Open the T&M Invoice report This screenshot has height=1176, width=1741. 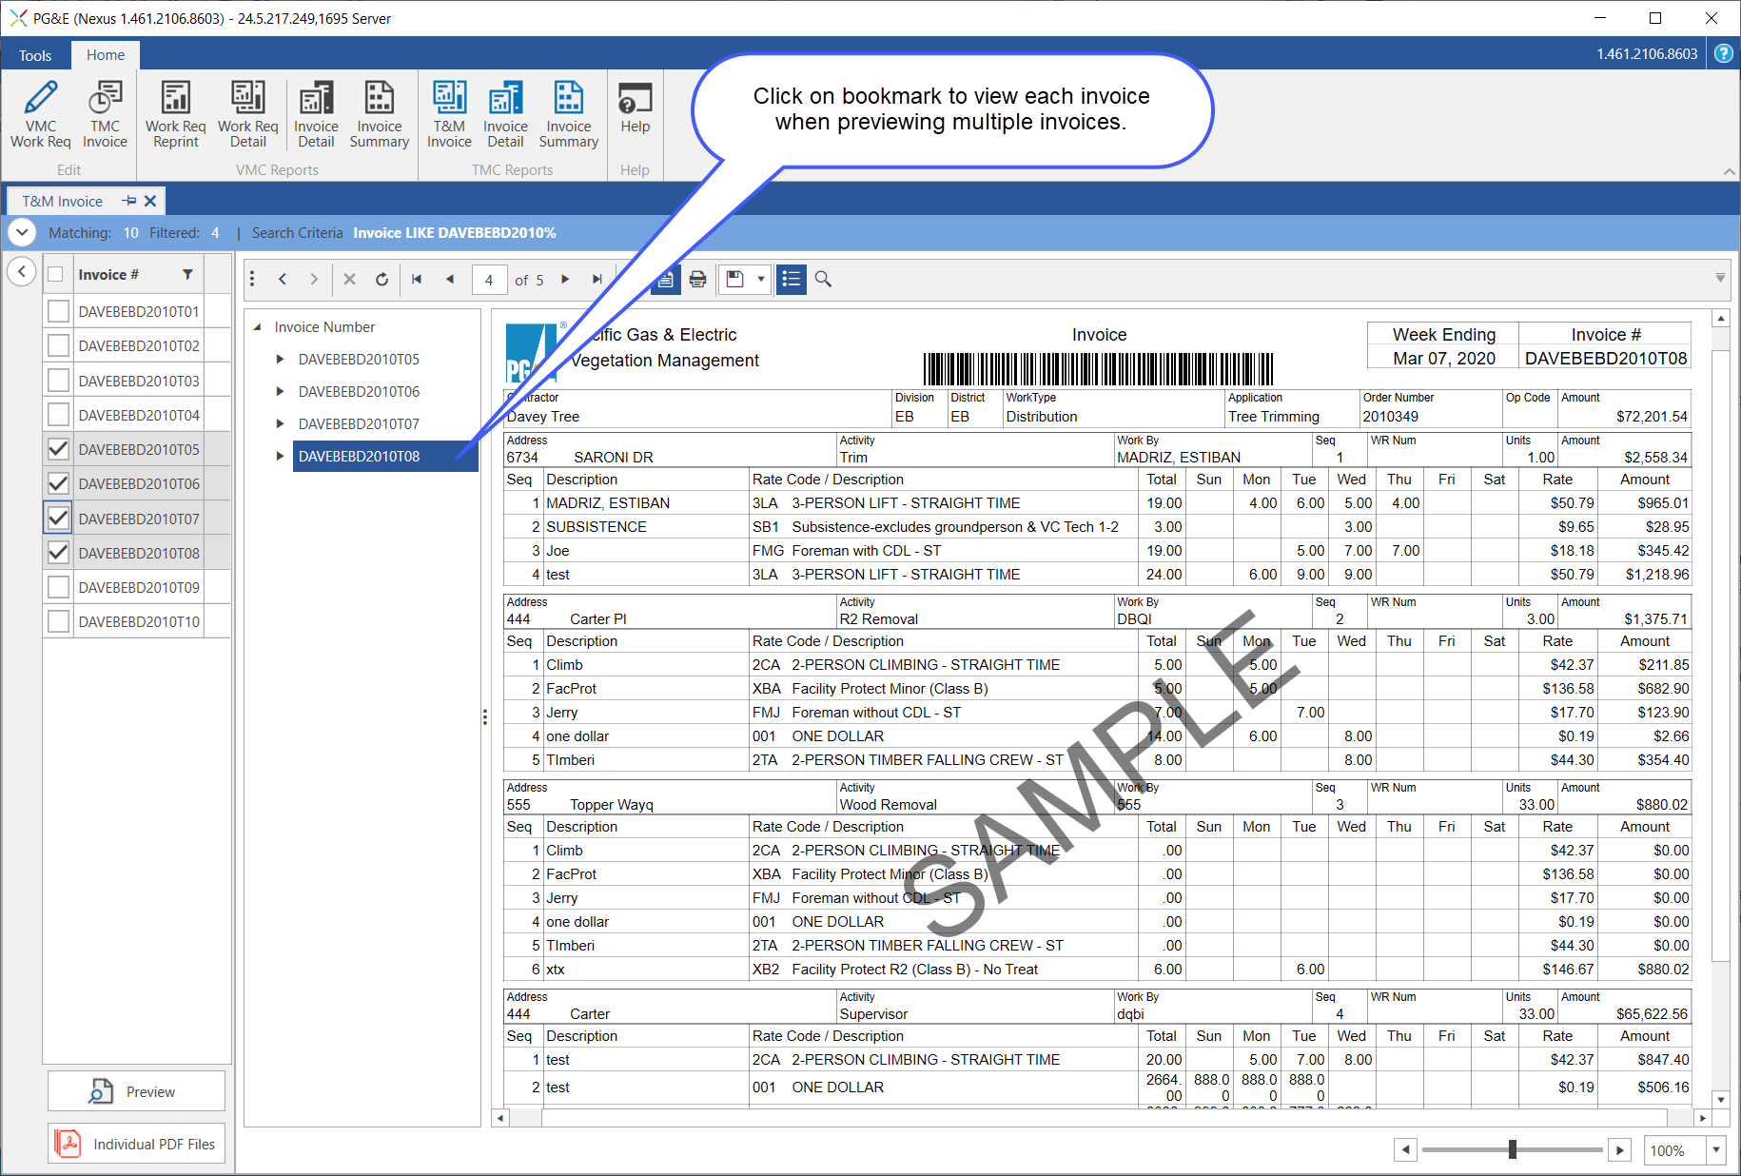(x=449, y=114)
